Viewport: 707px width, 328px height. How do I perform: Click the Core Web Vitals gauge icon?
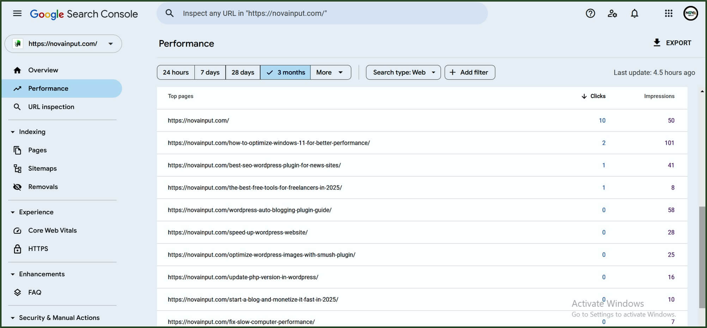click(17, 231)
